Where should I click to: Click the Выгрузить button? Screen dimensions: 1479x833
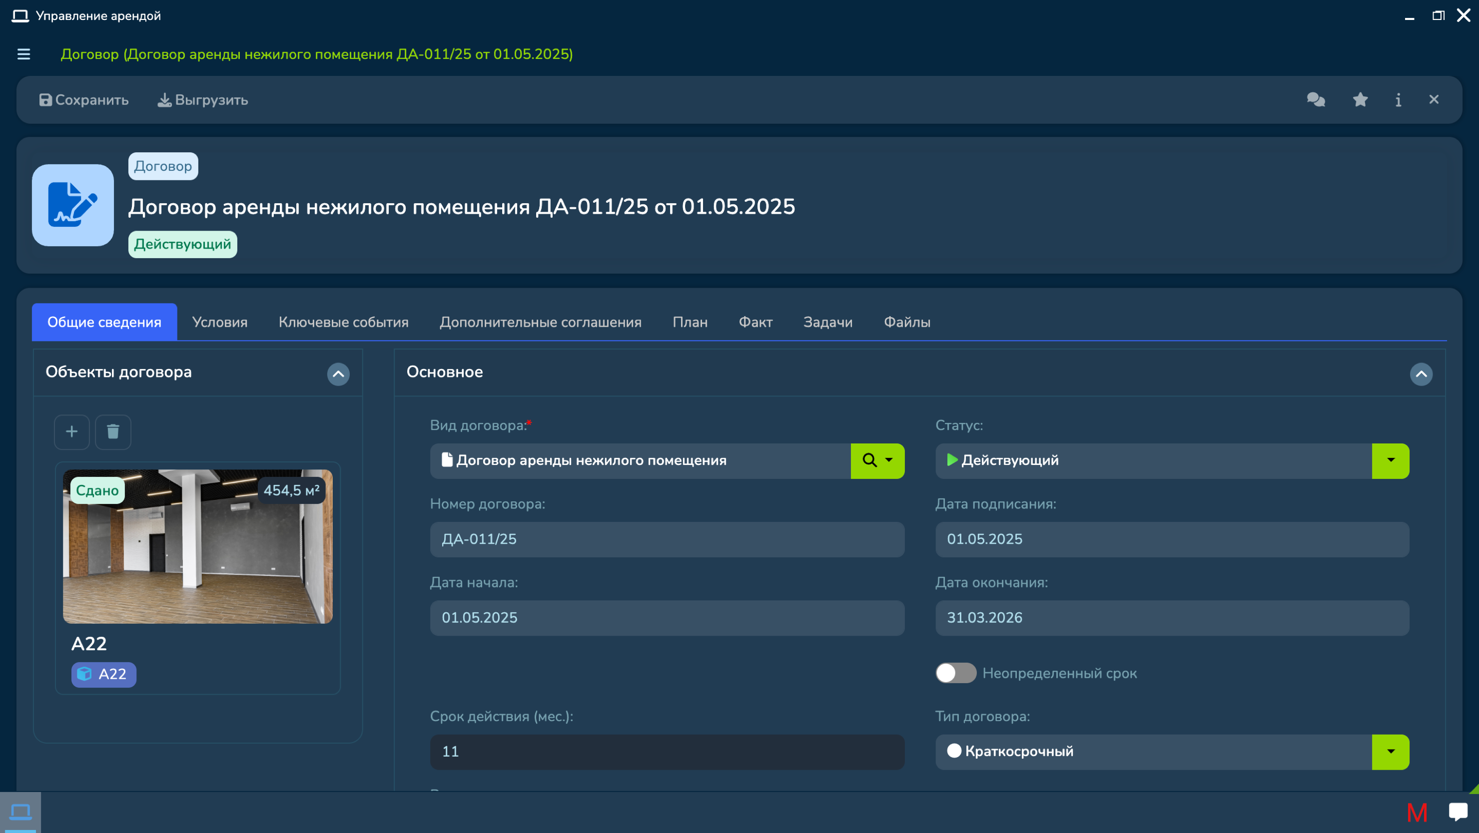(203, 99)
